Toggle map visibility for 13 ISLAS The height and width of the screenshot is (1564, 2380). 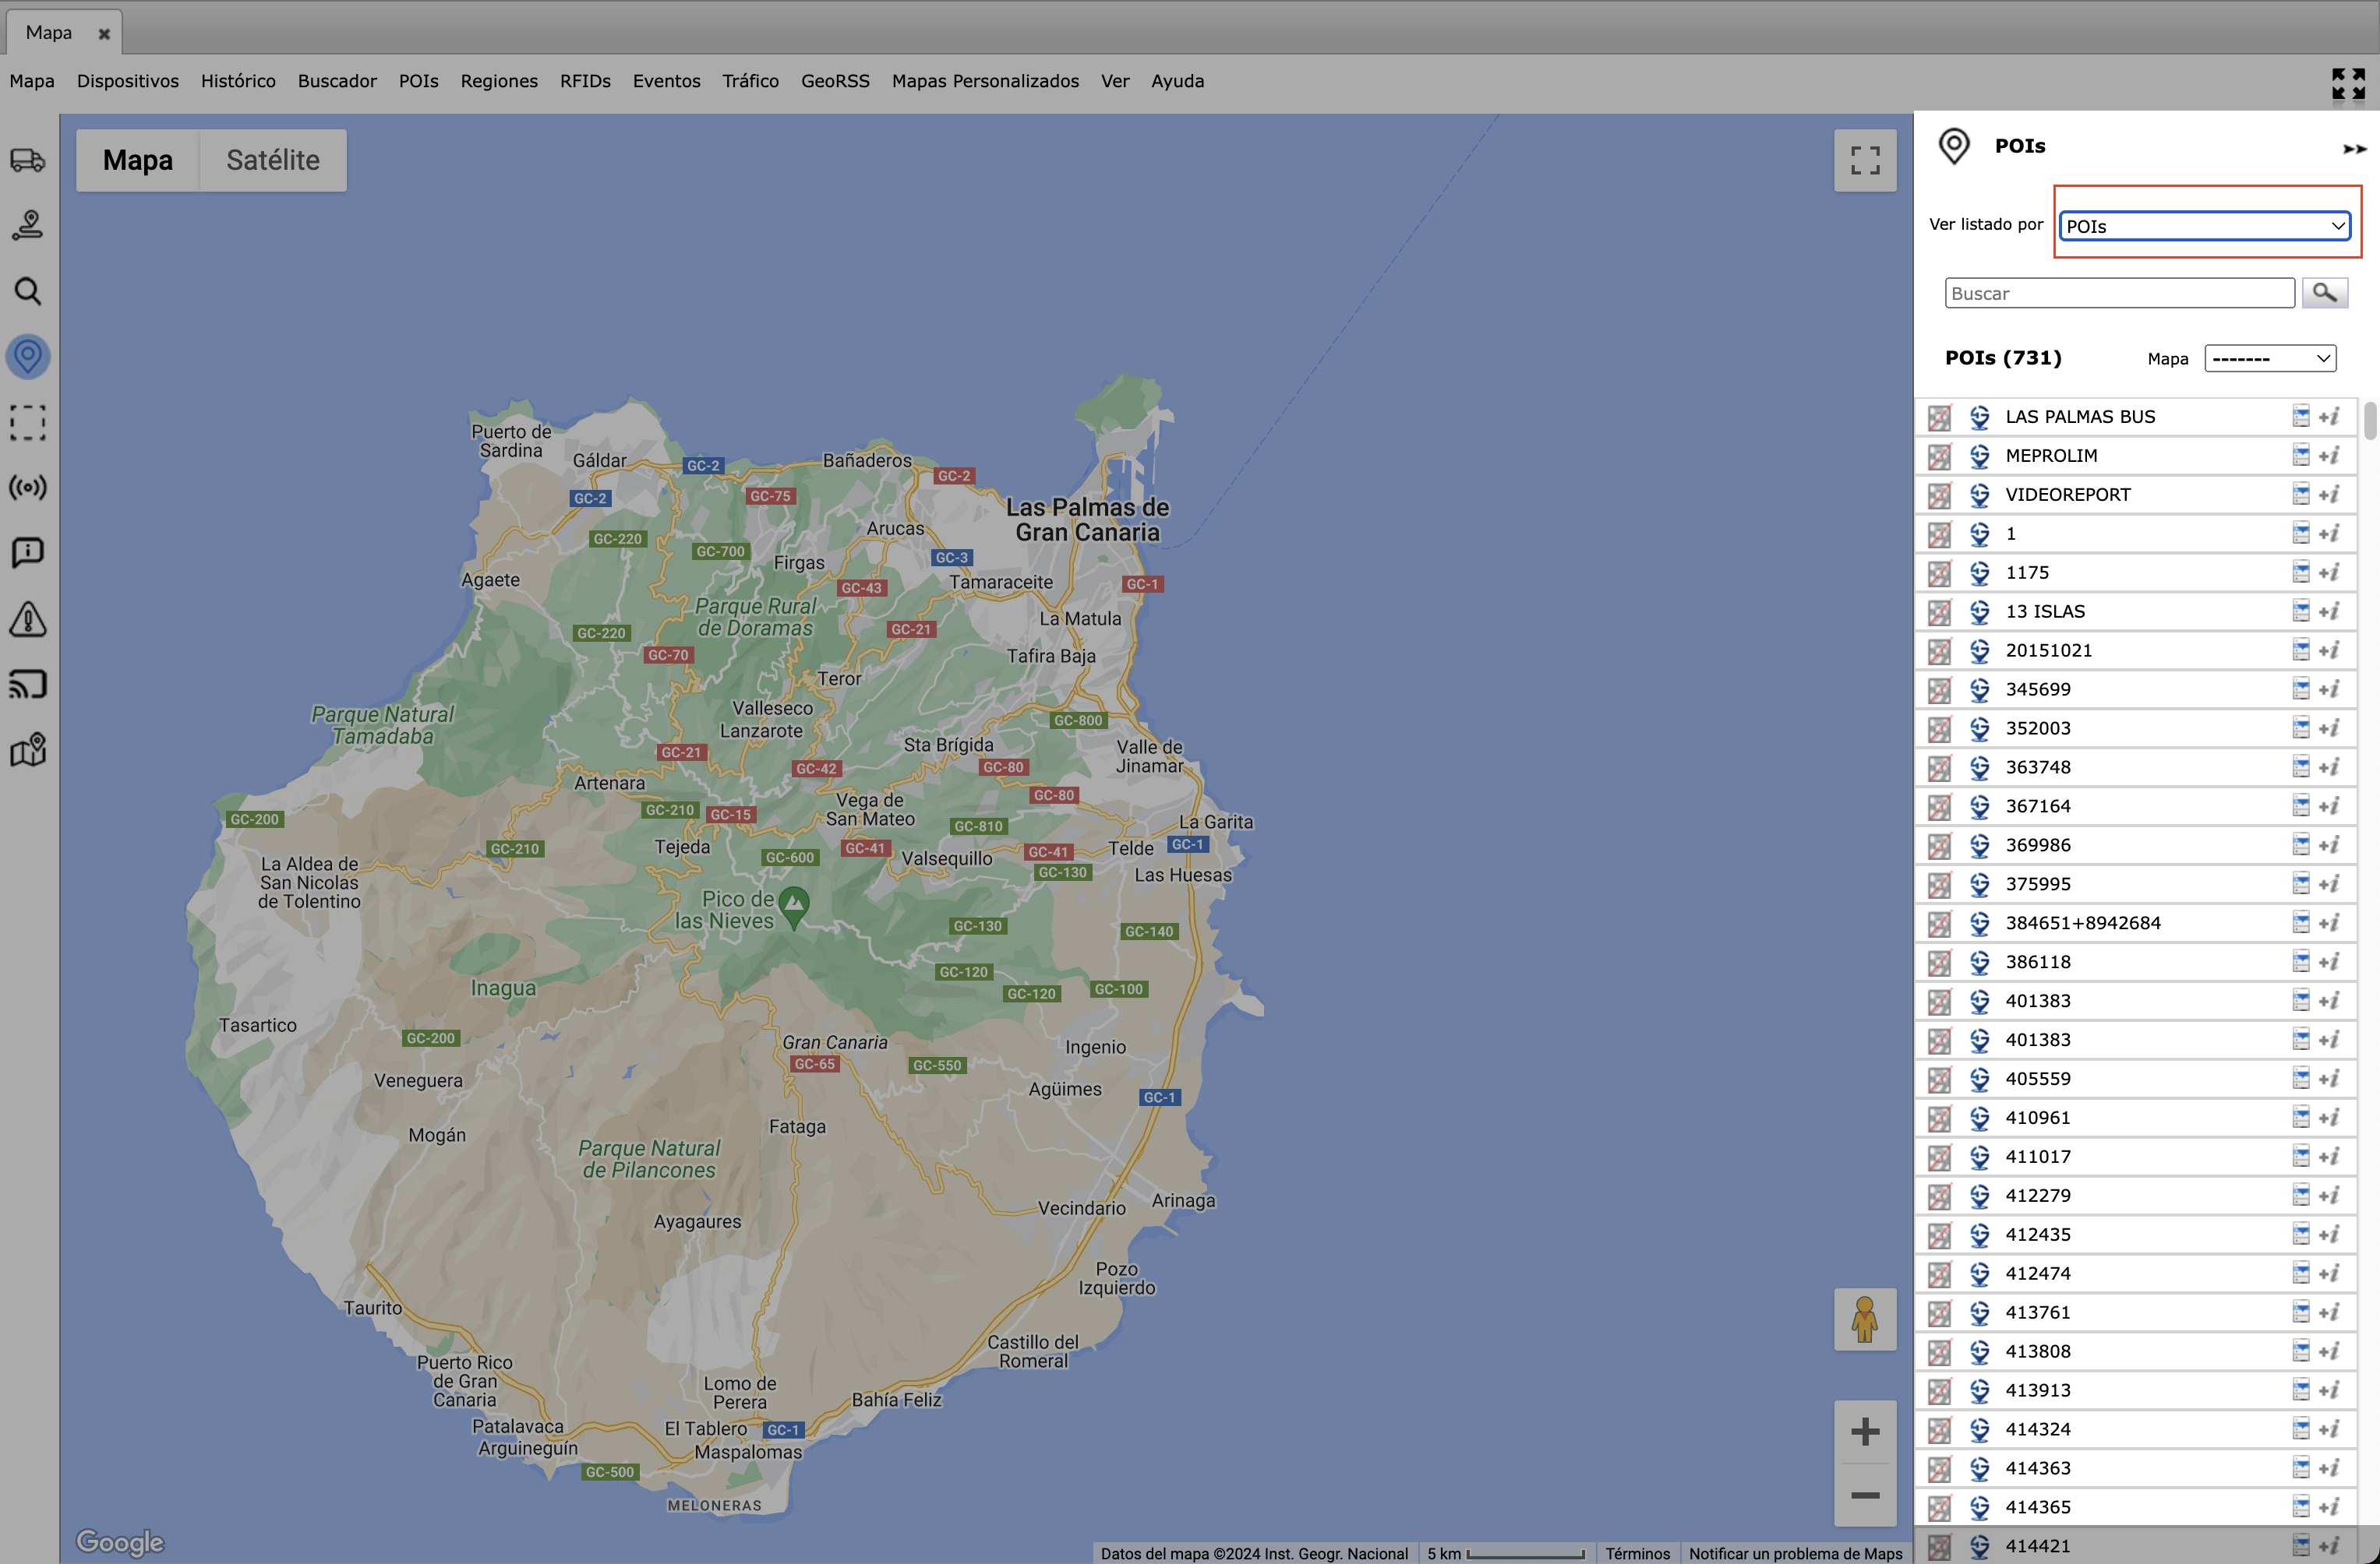point(1939,611)
